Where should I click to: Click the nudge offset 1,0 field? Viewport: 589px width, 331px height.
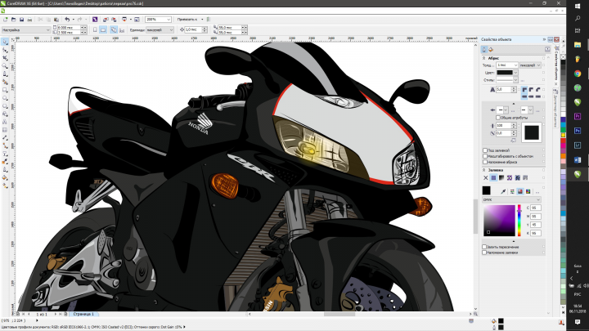tap(193, 29)
